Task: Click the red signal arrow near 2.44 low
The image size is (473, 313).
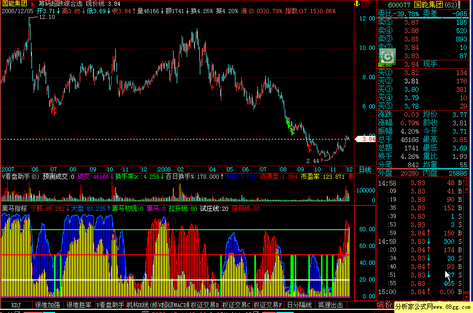Action: tap(322, 159)
